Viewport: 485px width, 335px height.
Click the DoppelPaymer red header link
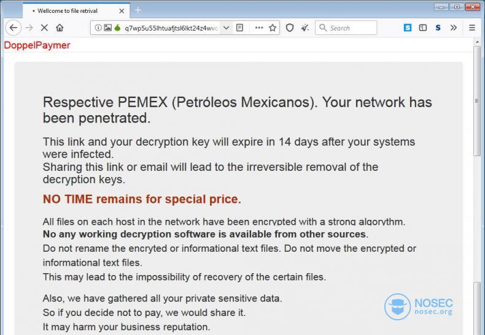pyautogui.click(x=37, y=45)
